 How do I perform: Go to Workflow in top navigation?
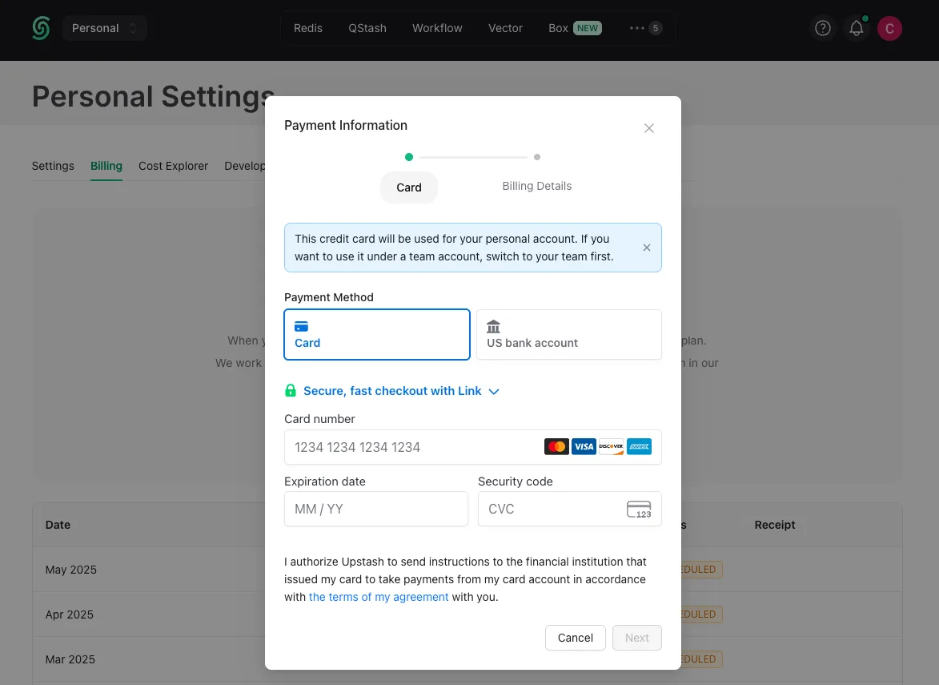437,28
